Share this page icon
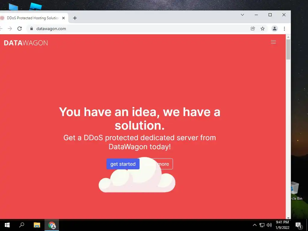The height and width of the screenshot is (231, 308). [x=253, y=29]
